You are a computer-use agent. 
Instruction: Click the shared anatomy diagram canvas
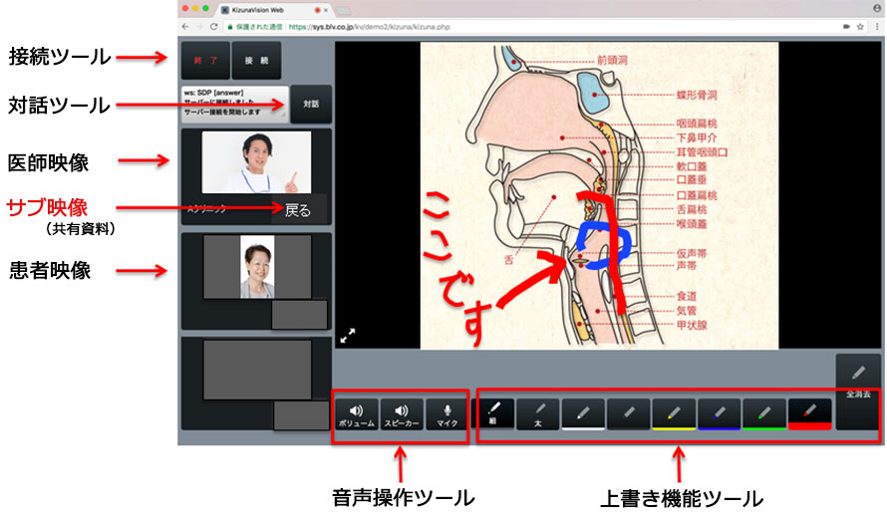pyautogui.click(x=599, y=195)
